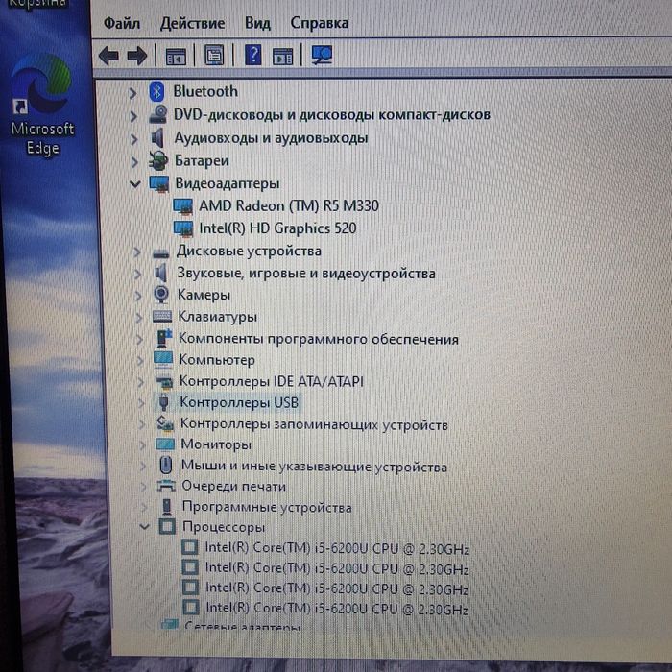The height and width of the screenshot is (672, 672).
Task: Click the Bluetooth icon
Action: 156,92
